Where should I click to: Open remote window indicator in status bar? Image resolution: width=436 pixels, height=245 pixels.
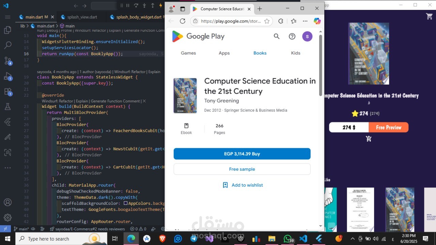[5, 229]
